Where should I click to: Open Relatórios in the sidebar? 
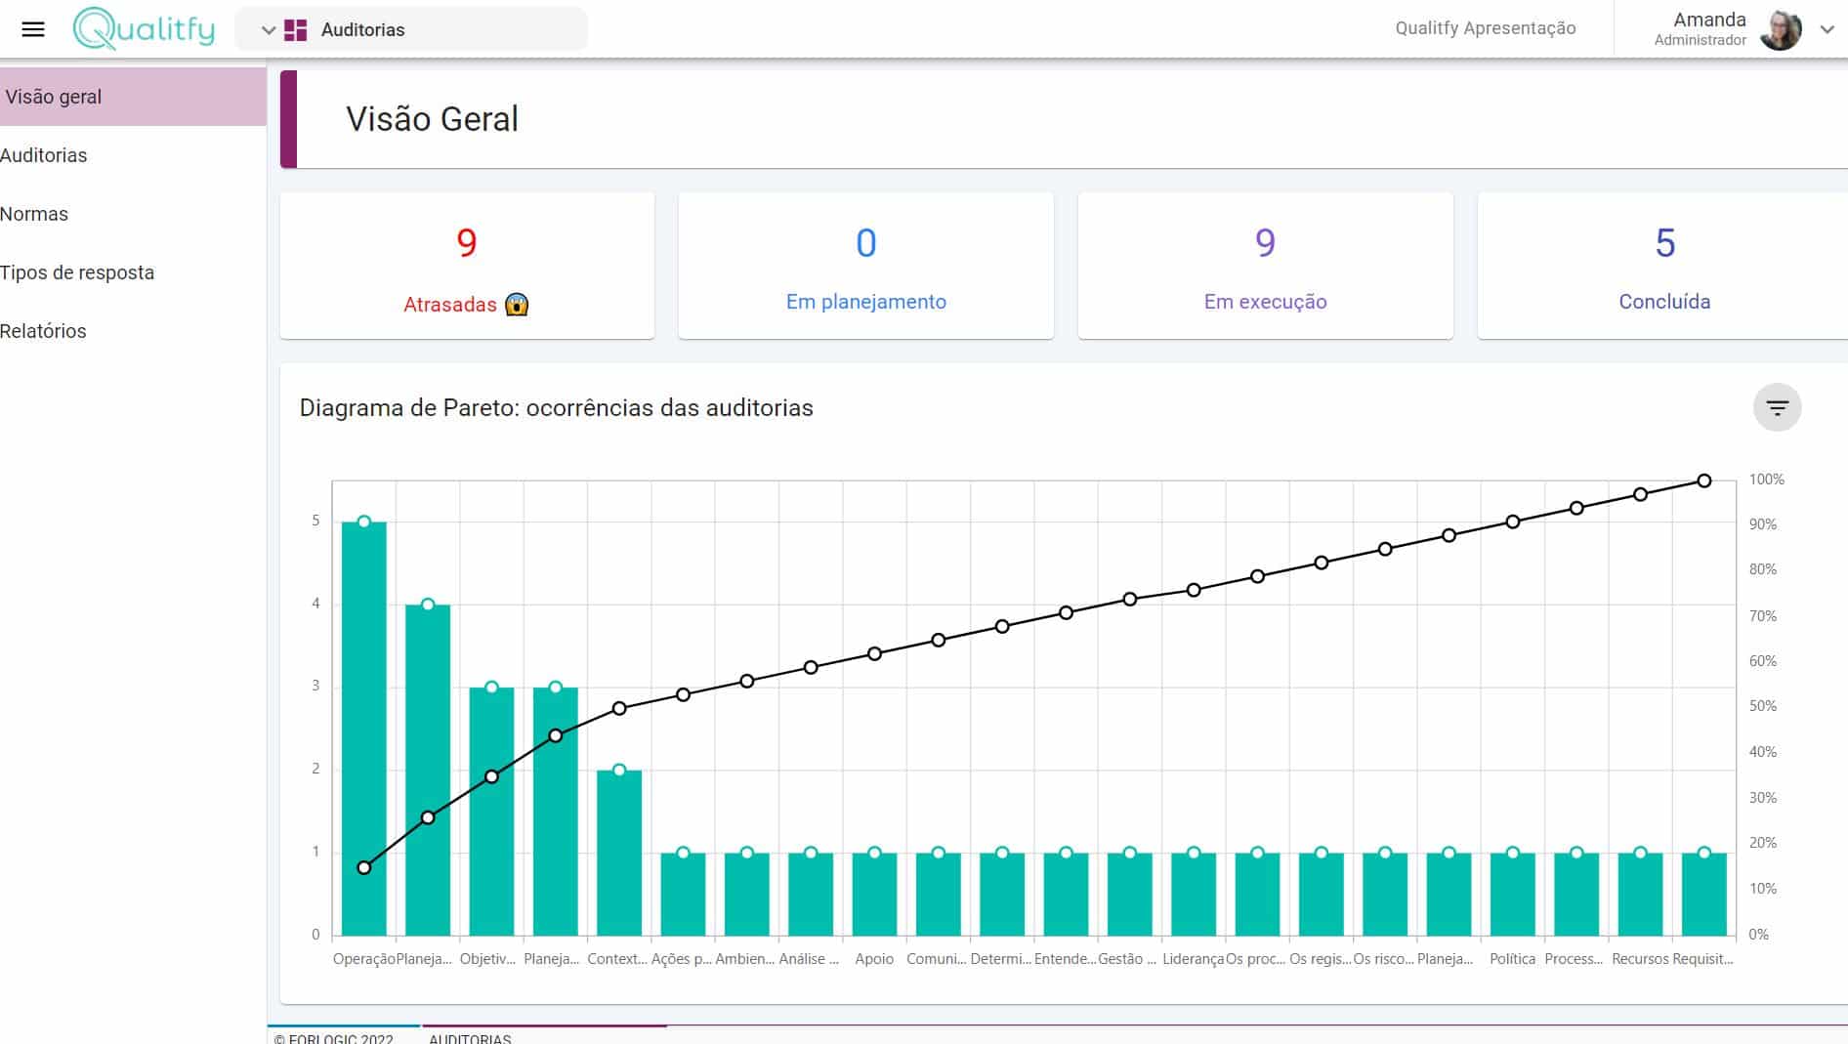tap(43, 331)
